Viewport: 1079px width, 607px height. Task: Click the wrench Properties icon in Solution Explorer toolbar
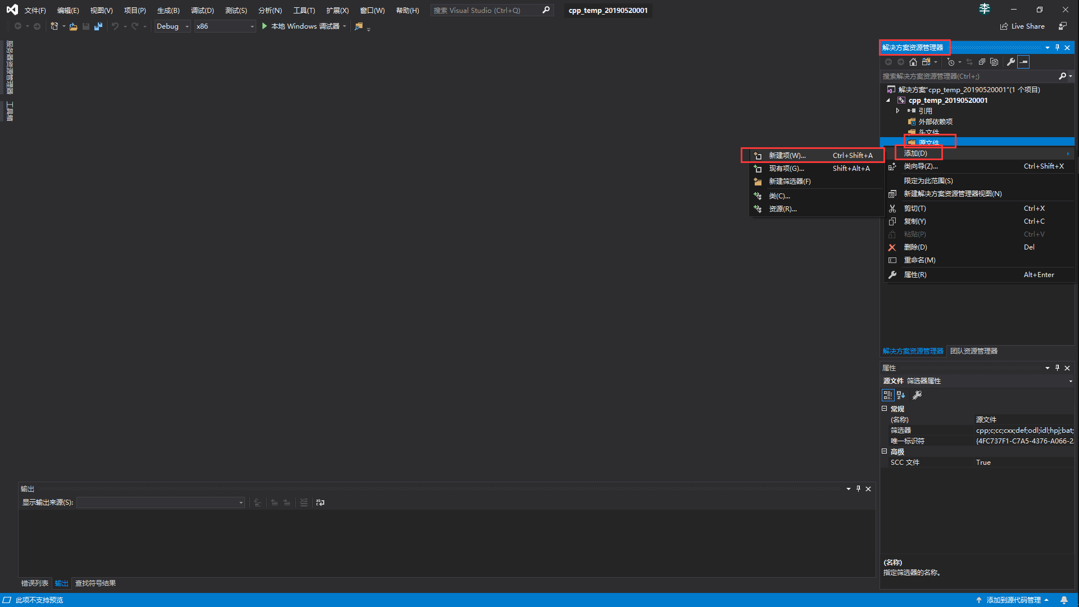point(1011,62)
